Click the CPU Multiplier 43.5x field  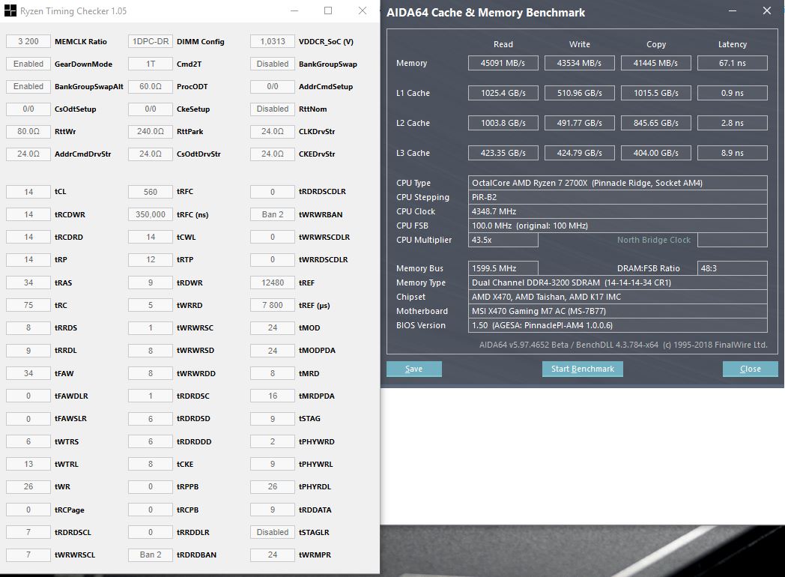pos(503,240)
